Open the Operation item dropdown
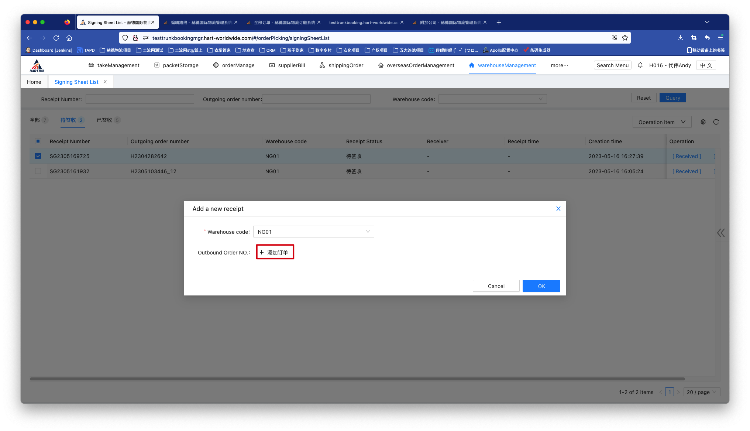 pos(662,122)
